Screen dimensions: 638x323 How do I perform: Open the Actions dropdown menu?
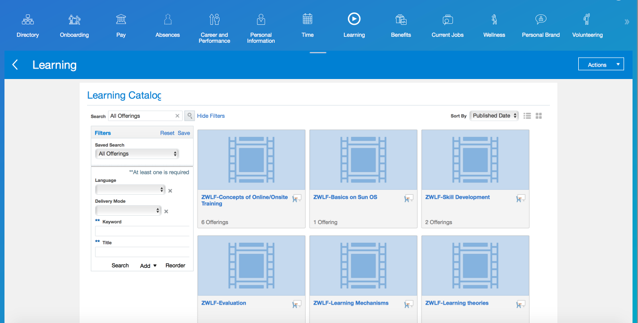pos(601,65)
